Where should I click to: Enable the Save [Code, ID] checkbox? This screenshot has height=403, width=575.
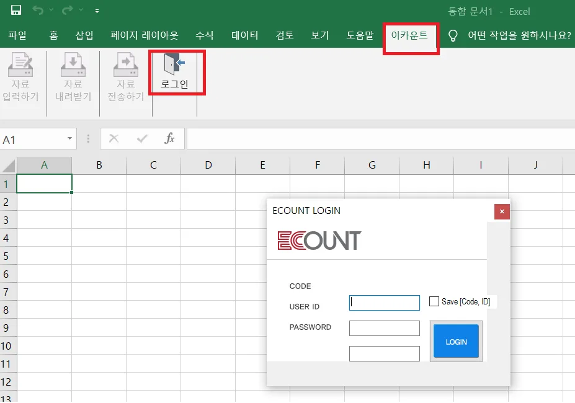[x=434, y=301]
